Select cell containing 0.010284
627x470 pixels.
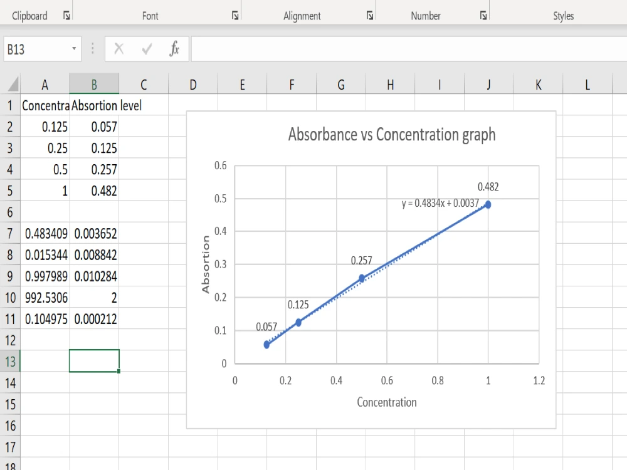94,276
